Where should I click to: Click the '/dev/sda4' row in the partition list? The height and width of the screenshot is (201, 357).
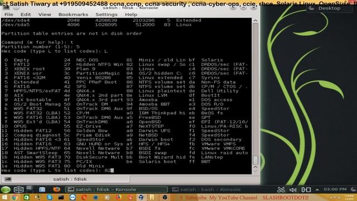coord(102,20)
